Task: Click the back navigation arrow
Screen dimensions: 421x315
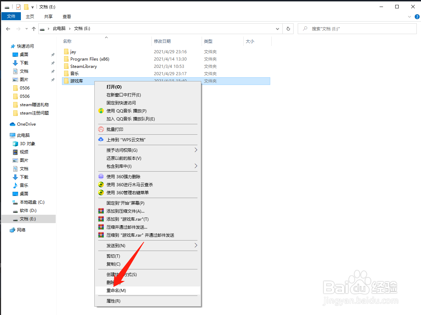Action: tap(8, 29)
